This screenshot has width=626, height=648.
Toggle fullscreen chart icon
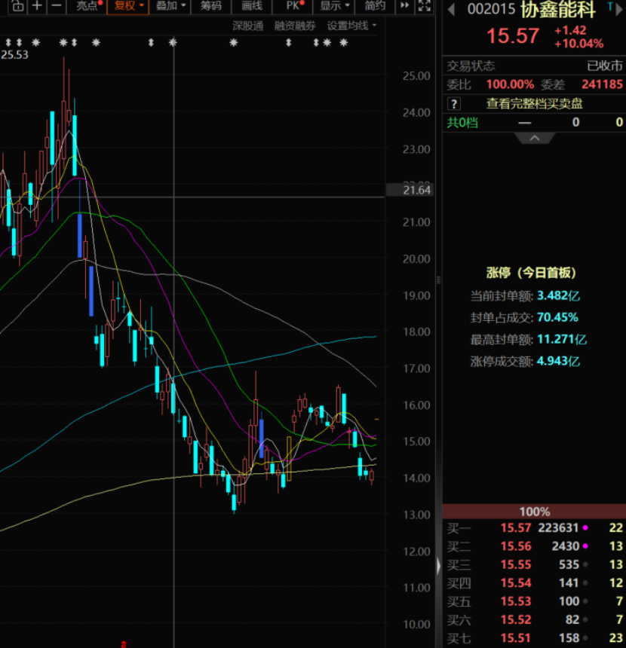point(425,6)
